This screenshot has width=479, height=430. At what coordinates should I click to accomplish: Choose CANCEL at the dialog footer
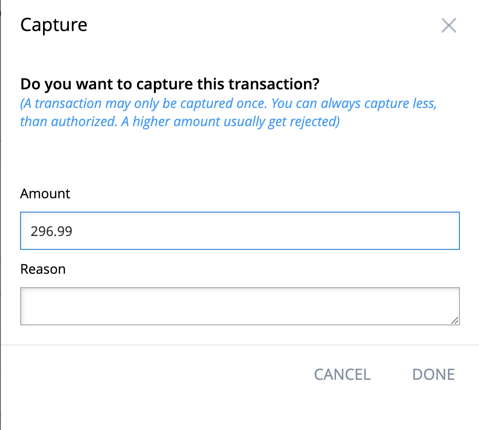(342, 375)
